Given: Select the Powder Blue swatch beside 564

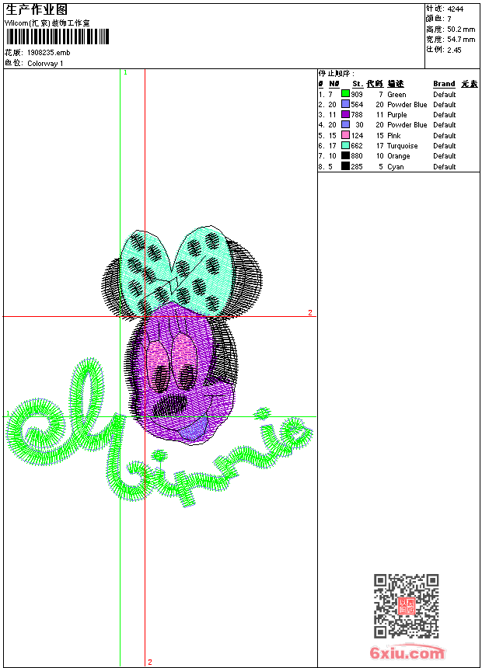Looking at the screenshot, I should (345, 104).
